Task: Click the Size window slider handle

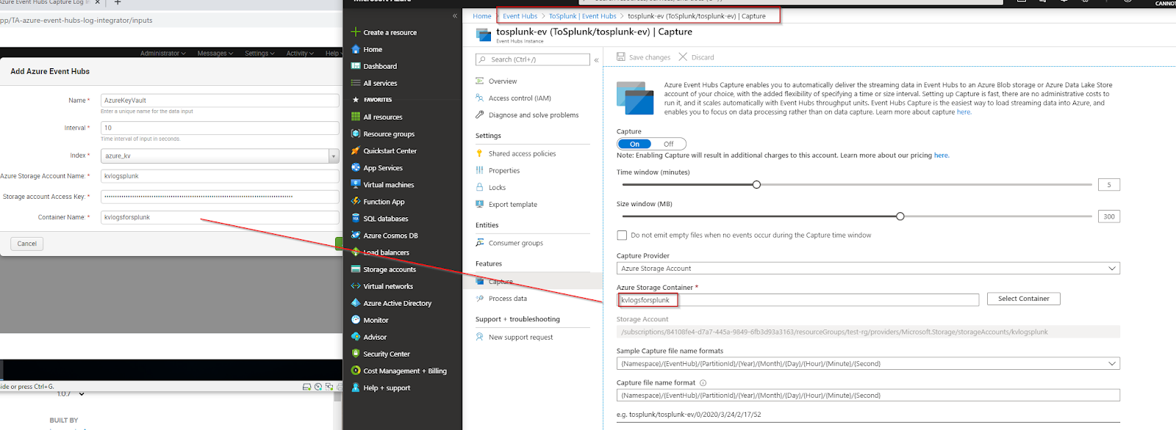Action: (900, 216)
